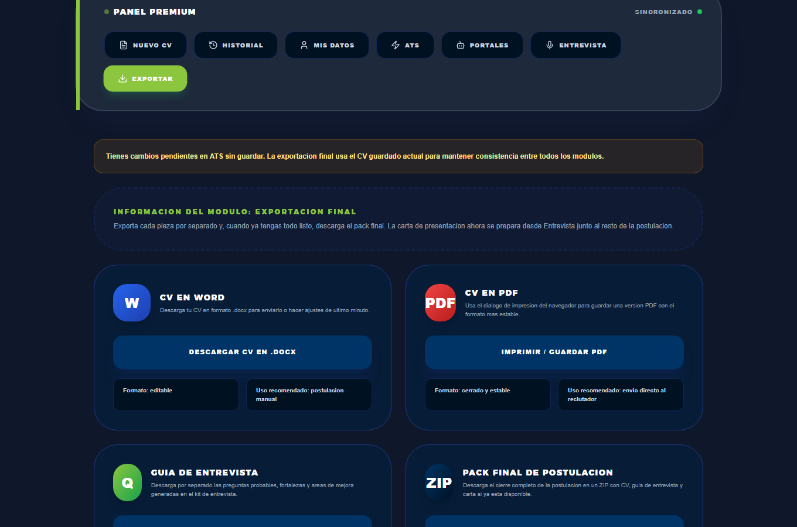Click the green Q interview guide icon
This screenshot has width=797, height=527.
click(127, 482)
